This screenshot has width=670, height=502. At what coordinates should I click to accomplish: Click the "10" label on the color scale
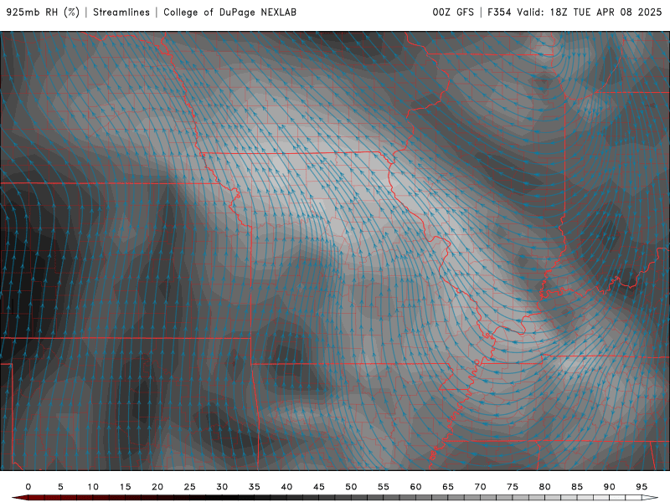pos(93,487)
